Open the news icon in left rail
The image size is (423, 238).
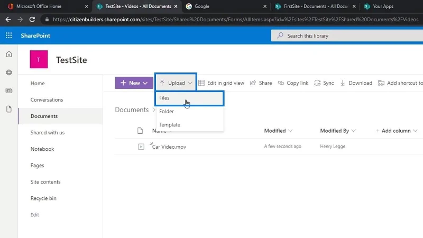tap(9, 90)
